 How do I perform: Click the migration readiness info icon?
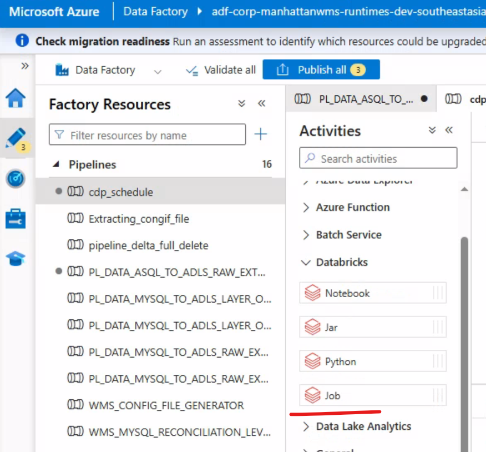click(x=22, y=41)
